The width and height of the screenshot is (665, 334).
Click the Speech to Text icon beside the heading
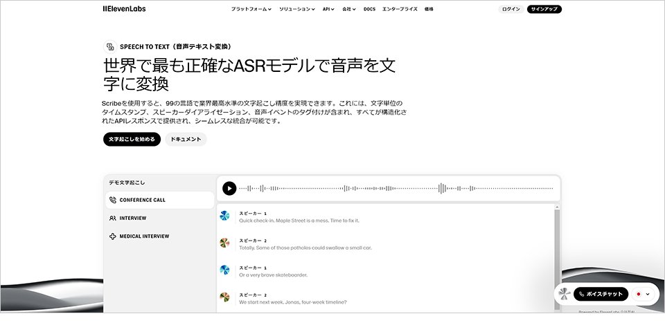coord(110,46)
